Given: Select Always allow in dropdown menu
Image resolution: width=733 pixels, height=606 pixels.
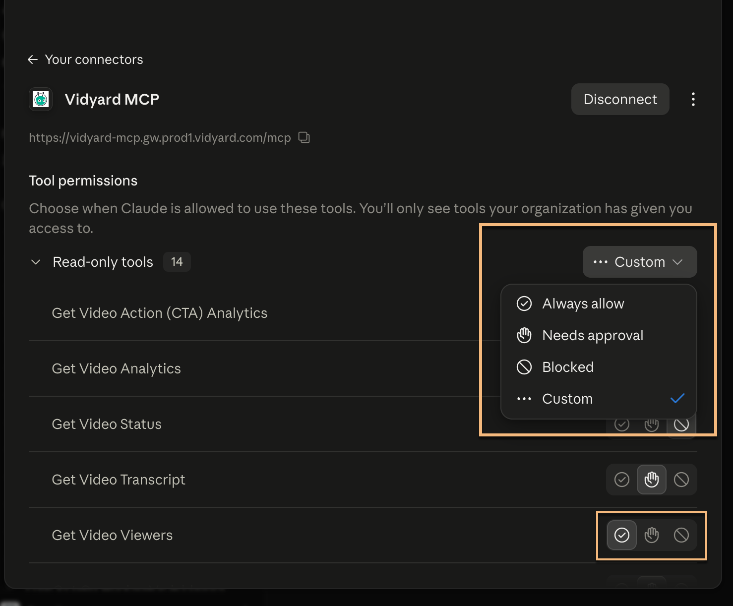Looking at the screenshot, I should (x=599, y=303).
